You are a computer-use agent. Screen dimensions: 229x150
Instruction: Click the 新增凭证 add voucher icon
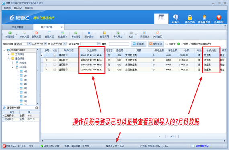[10, 33]
